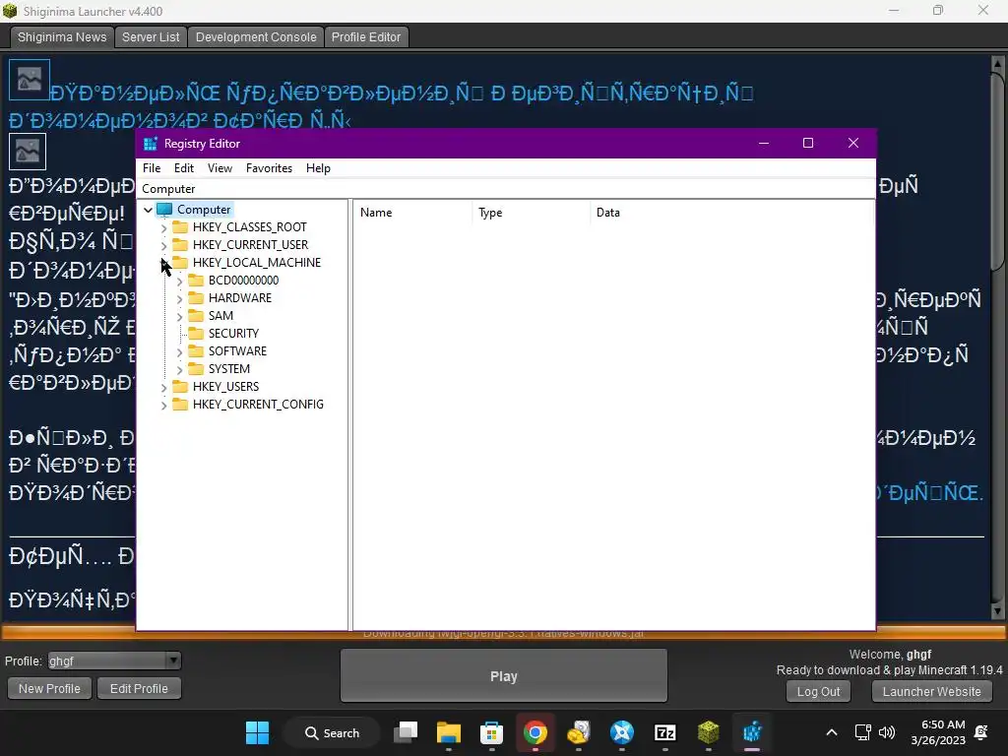Click Launcher Website button
Viewport: 1008px width, 756px height.
(x=931, y=692)
